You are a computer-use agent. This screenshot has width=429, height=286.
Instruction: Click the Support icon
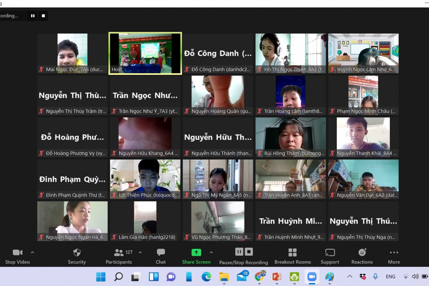click(x=330, y=256)
